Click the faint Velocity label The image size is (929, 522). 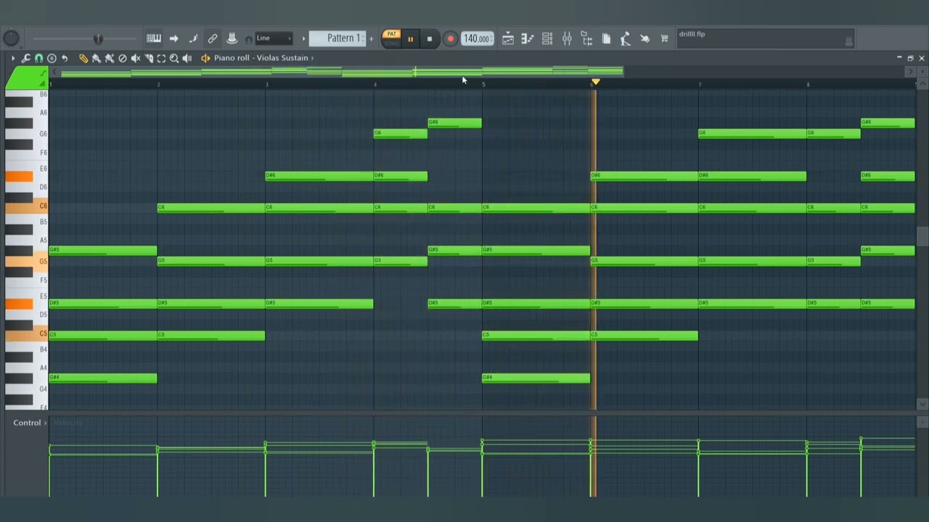pos(68,423)
